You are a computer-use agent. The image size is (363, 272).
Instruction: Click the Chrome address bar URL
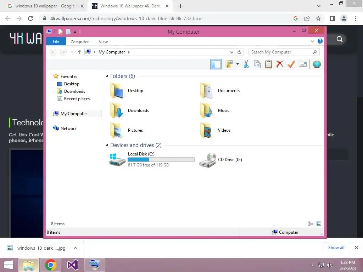[127, 18]
